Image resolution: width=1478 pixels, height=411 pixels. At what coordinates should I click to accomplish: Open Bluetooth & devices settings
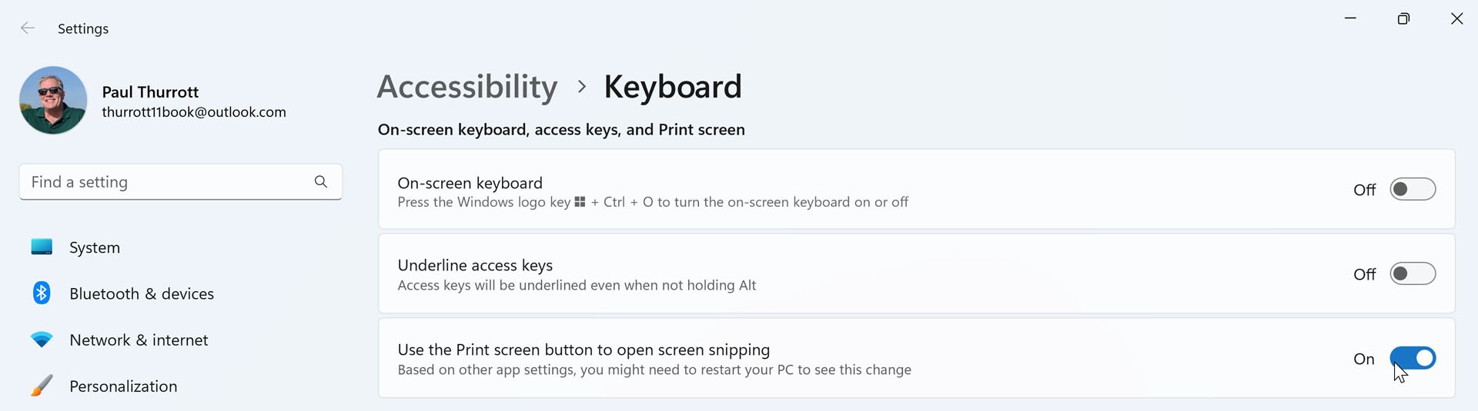(142, 293)
